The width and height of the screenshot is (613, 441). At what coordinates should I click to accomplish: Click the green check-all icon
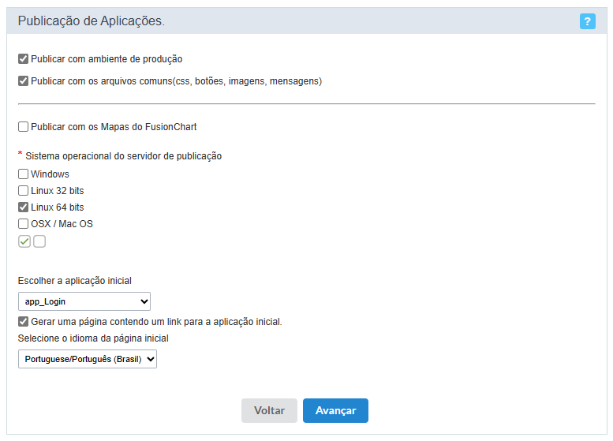24,241
